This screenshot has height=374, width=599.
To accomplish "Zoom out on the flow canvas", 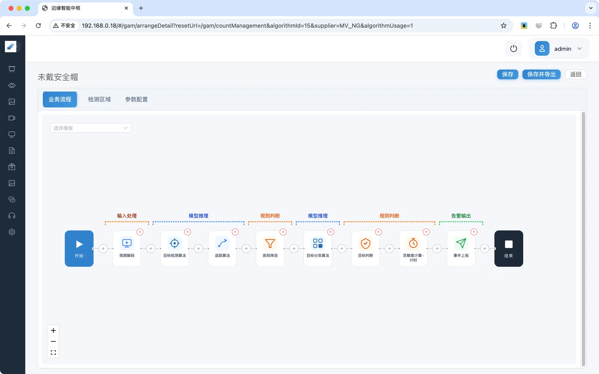I will (53, 342).
